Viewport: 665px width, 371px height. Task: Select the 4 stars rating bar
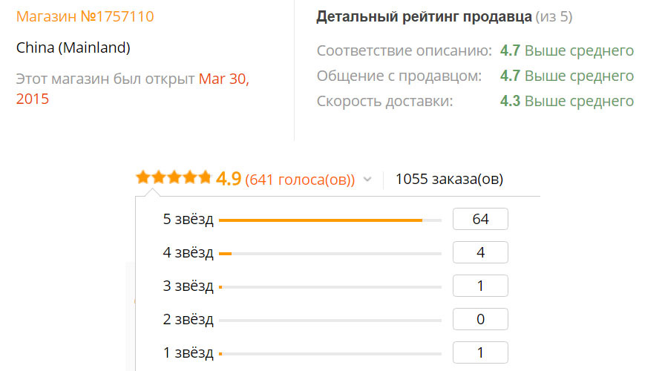click(x=330, y=254)
